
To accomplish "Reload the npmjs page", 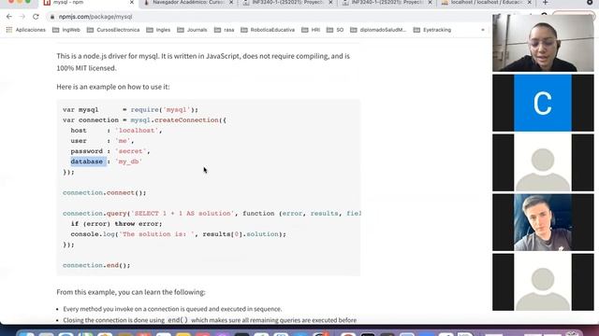I will pyautogui.click(x=36, y=17).
